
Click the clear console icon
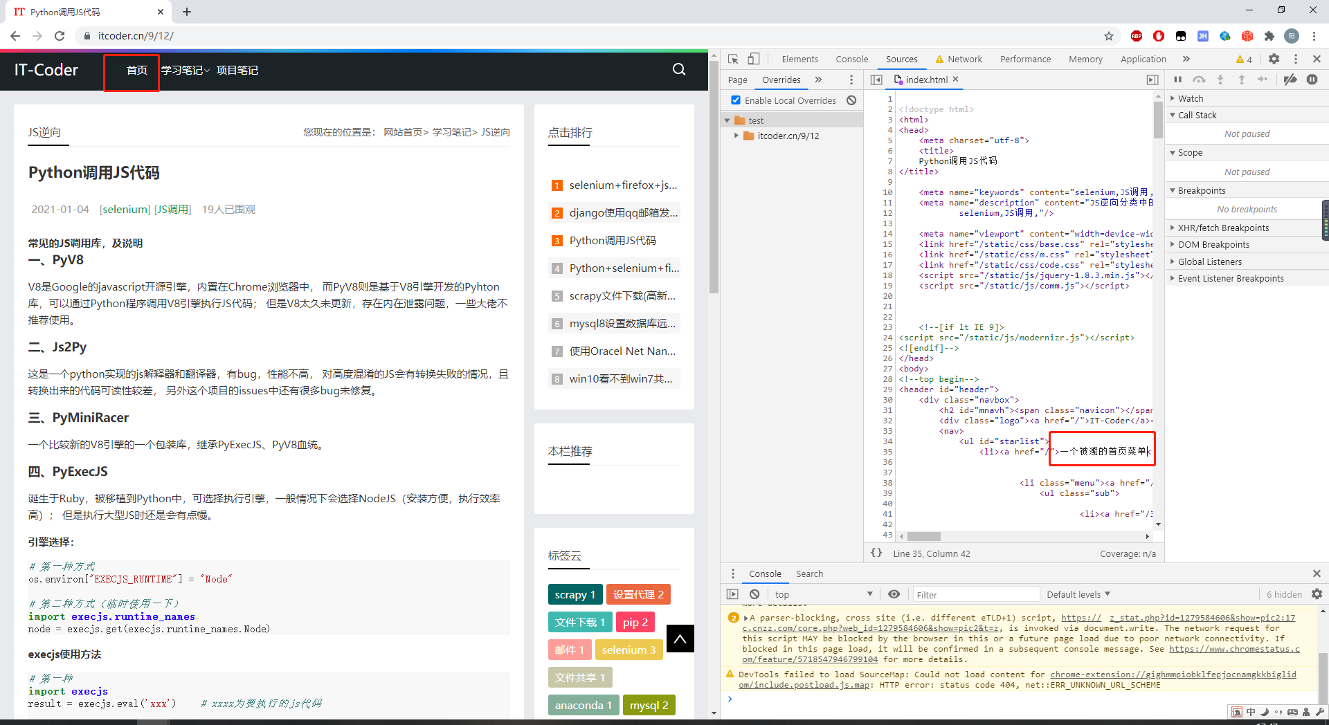[754, 594]
